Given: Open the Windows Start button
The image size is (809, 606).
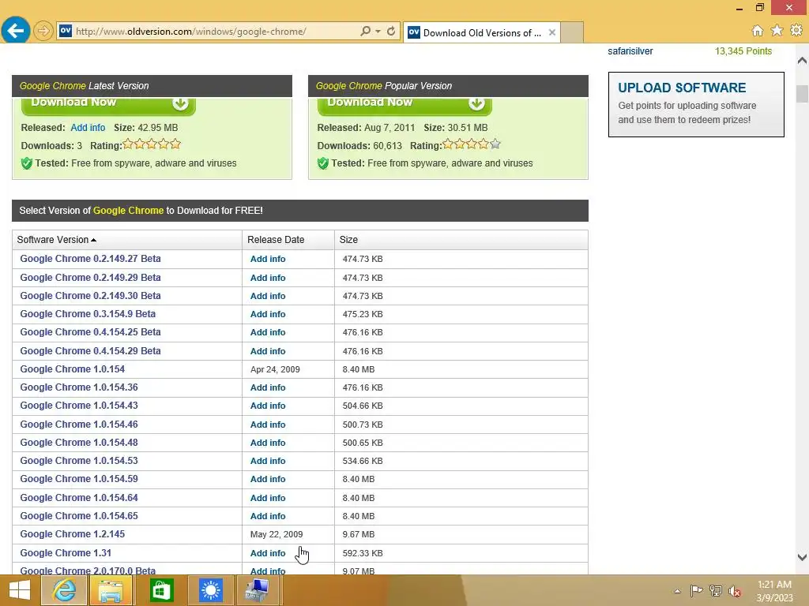Looking at the screenshot, I should point(19,590).
